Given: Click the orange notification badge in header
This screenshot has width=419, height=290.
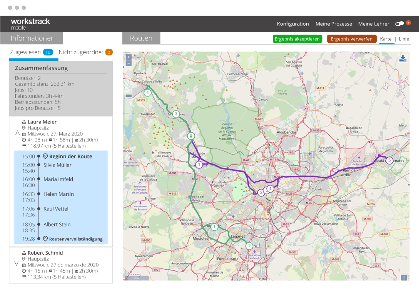Looking at the screenshot, I should coord(408,23).
